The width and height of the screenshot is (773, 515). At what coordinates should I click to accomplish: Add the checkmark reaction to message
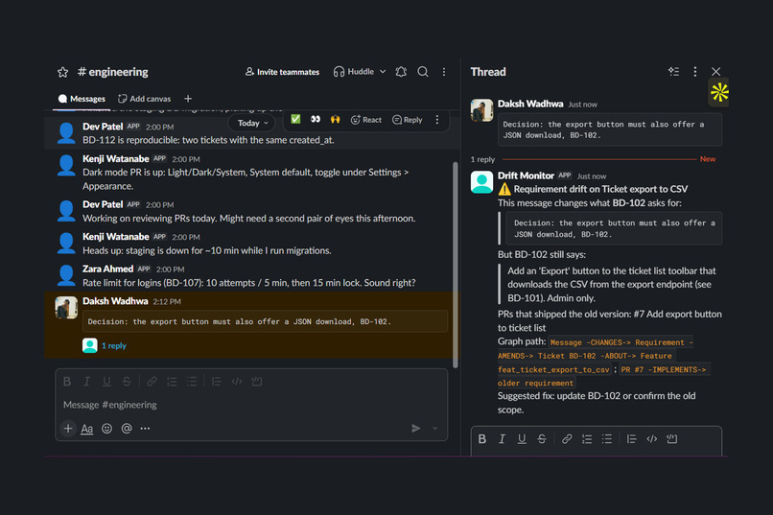pyautogui.click(x=295, y=119)
